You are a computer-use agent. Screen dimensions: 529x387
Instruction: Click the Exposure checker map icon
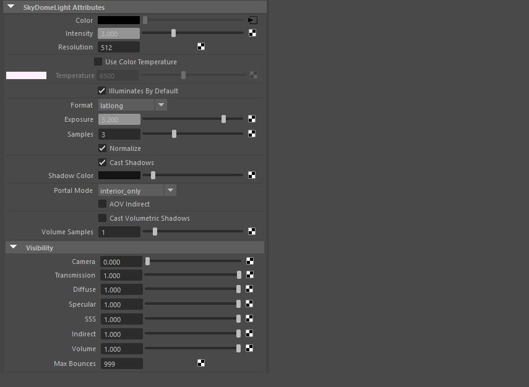click(252, 119)
